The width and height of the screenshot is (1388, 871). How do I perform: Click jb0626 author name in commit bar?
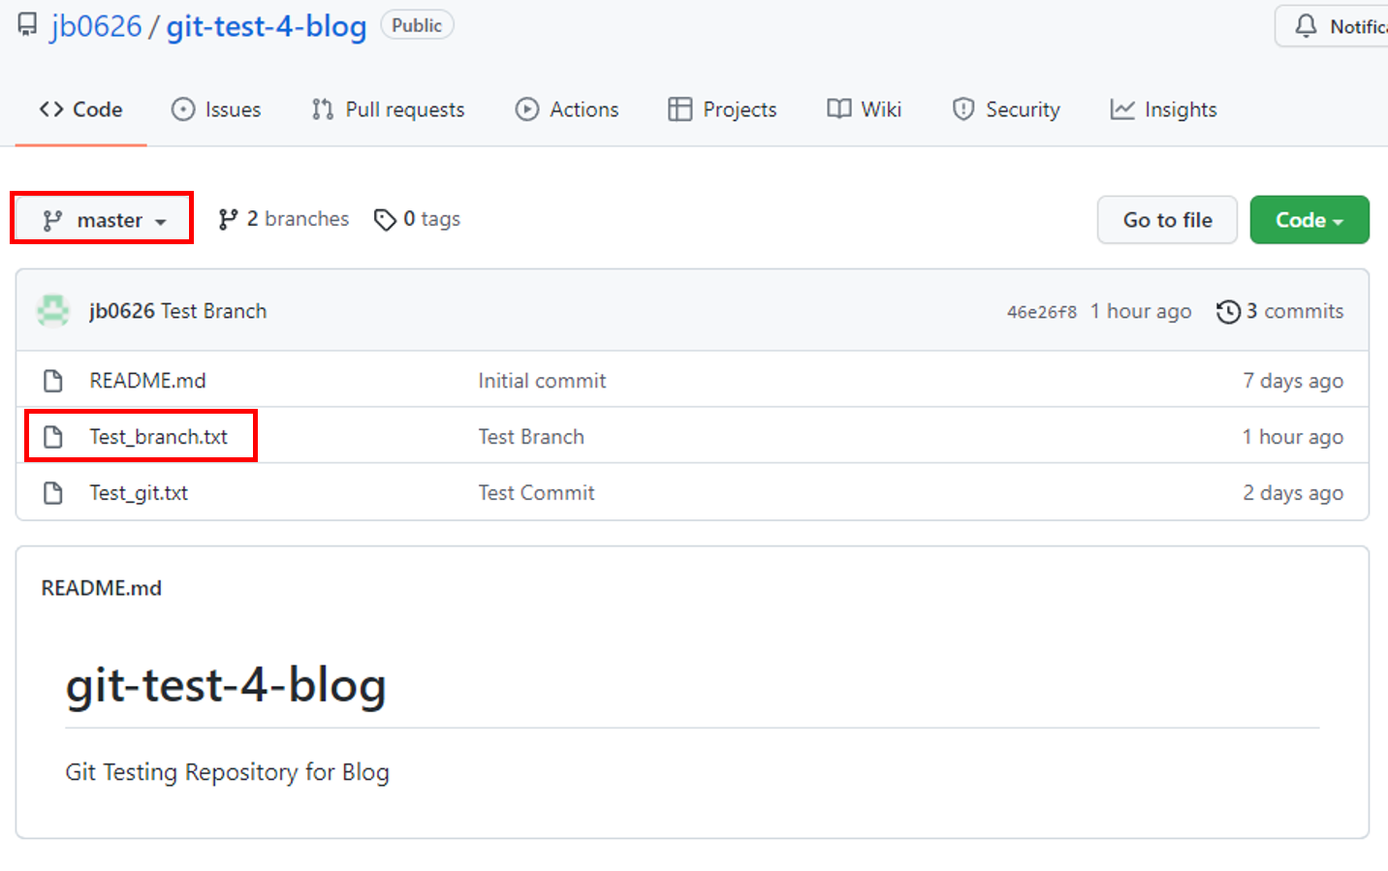point(122,311)
